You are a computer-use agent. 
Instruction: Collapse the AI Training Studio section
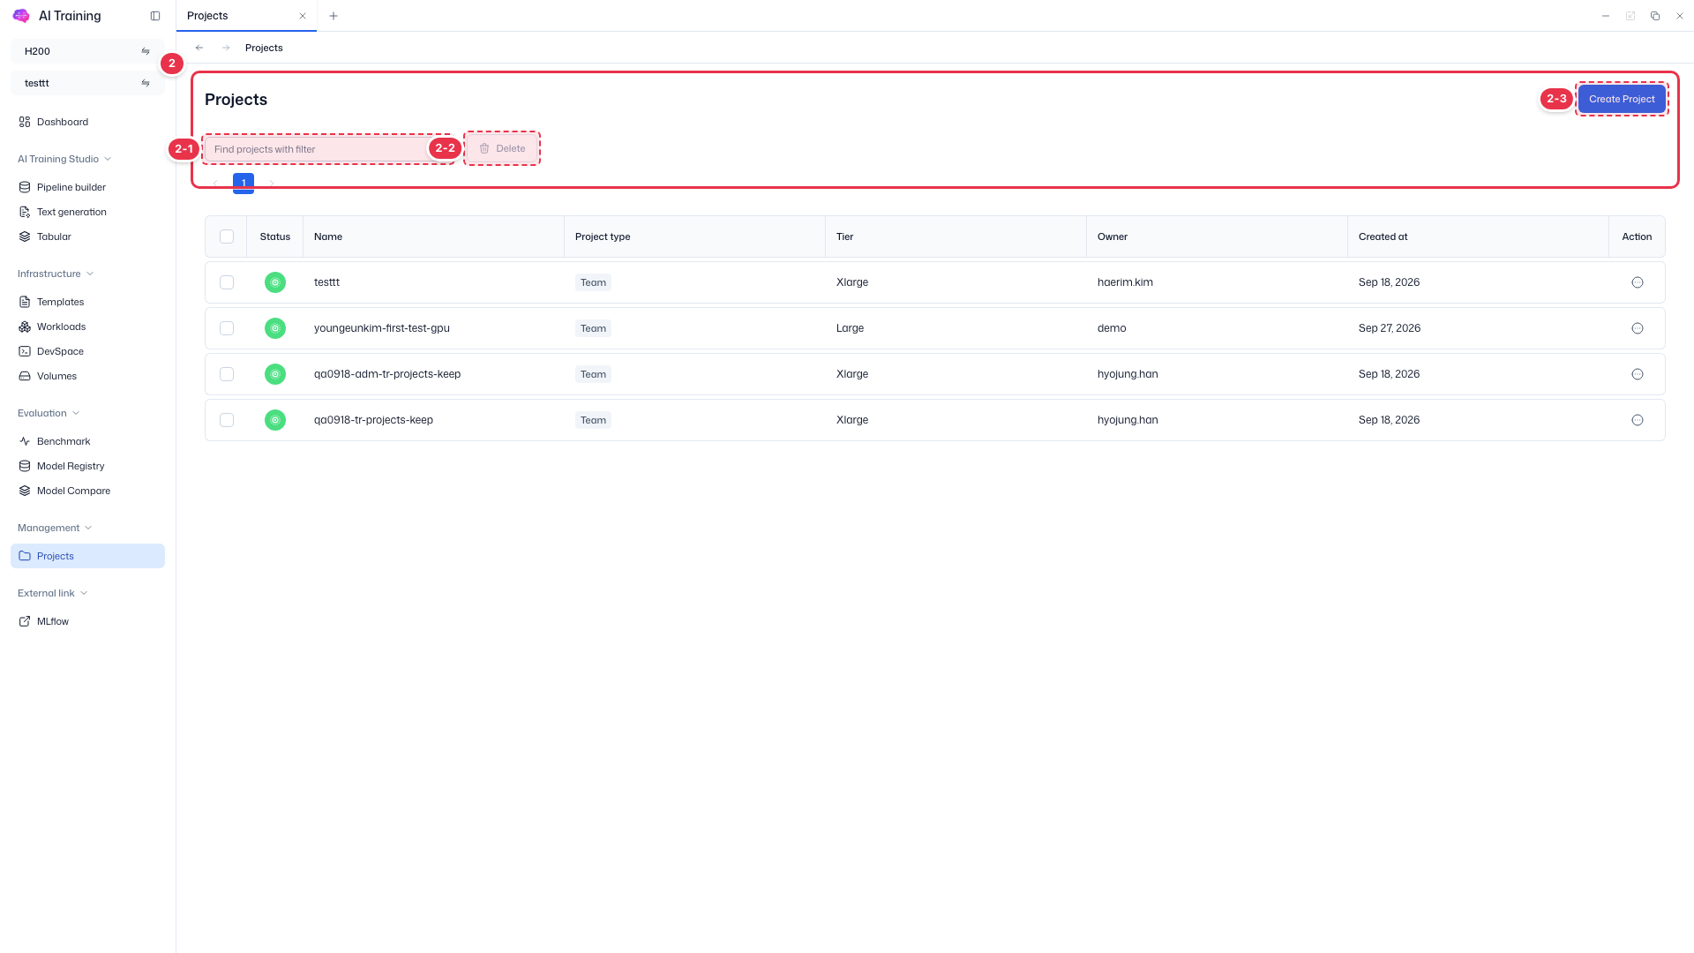pyautogui.click(x=64, y=159)
